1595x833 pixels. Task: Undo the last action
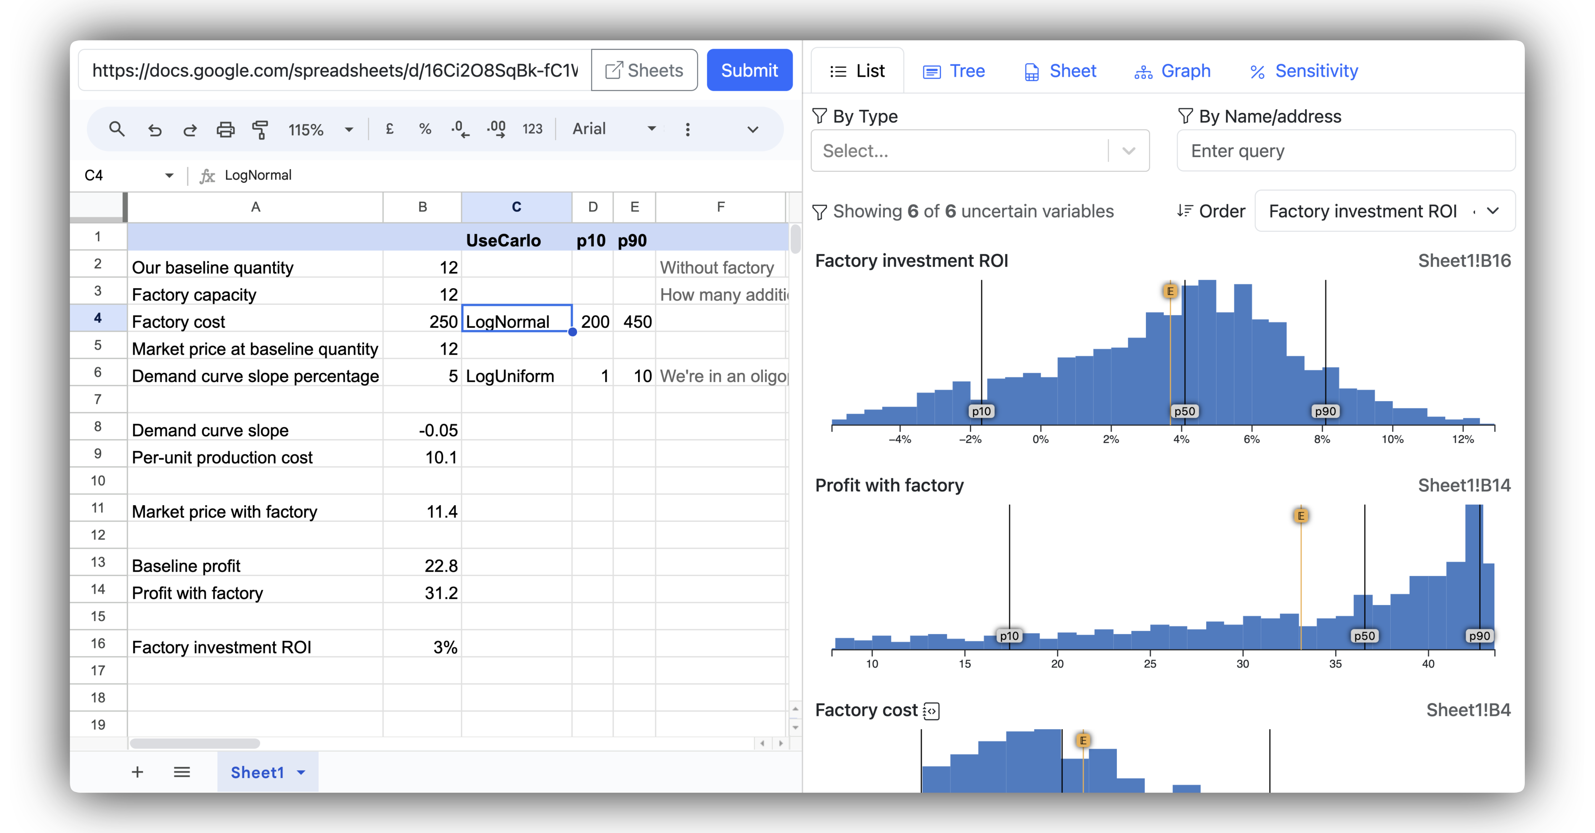coord(155,129)
